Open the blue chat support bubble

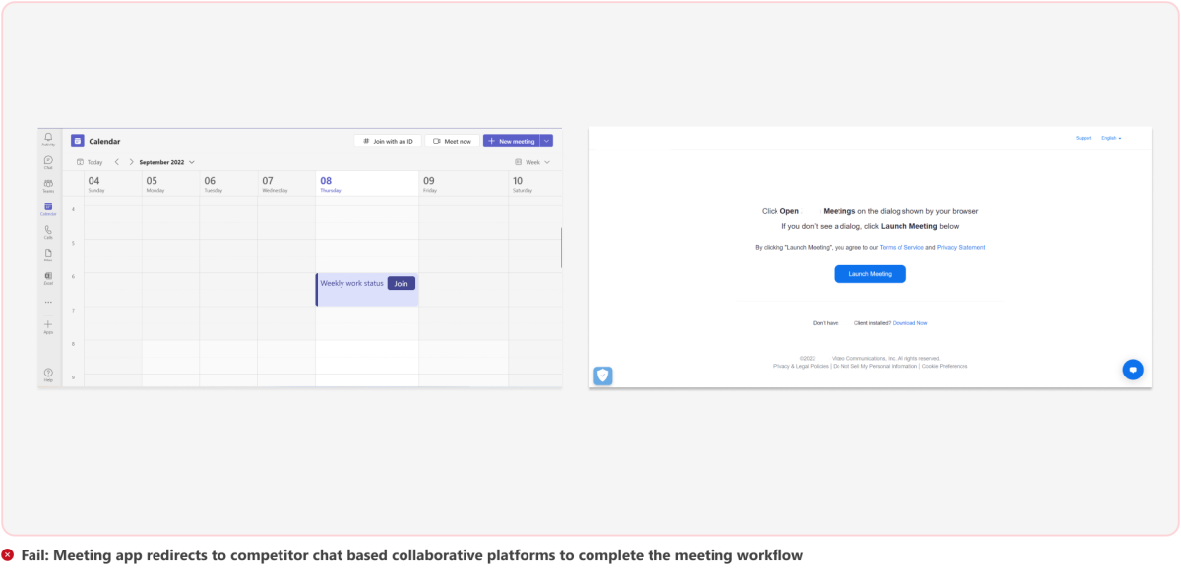(x=1132, y=370)
